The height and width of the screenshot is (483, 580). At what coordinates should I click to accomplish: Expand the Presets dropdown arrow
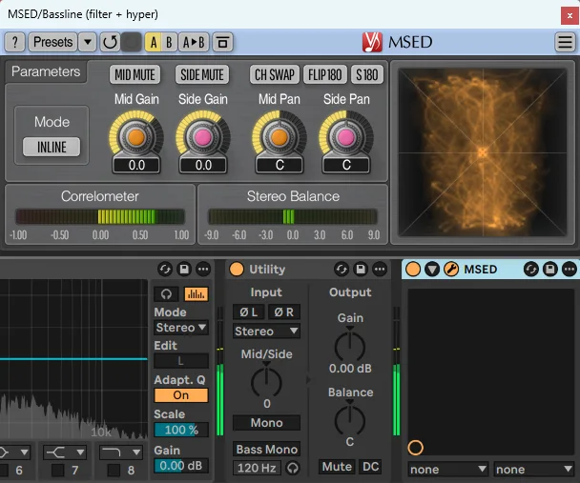[x=88, y=42]
